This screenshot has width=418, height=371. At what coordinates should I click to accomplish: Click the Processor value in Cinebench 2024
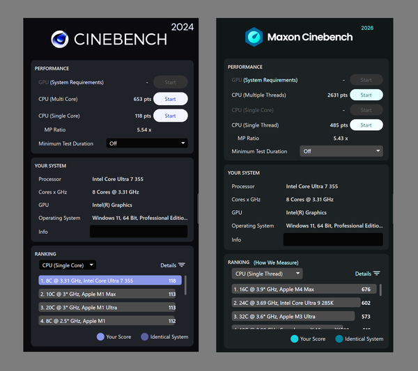(118, 179)
